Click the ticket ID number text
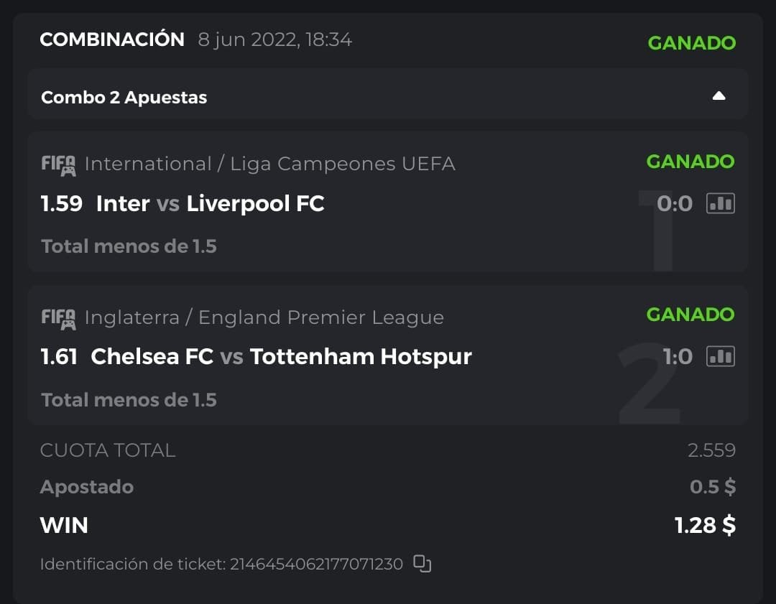The height and width of the screenshot is (604, 776). click(x=316, y=564)
